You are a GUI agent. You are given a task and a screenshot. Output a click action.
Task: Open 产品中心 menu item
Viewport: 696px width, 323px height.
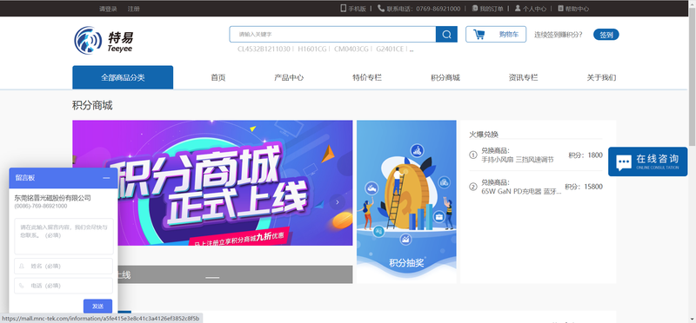pos(289,78)
